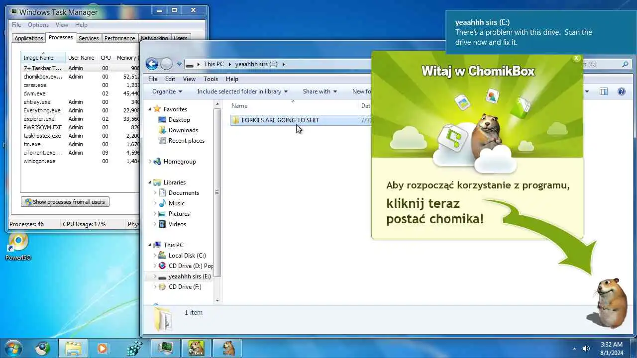Open Explorer's View menu
Screen dimensions: 637x358
(x=189, y=79)
